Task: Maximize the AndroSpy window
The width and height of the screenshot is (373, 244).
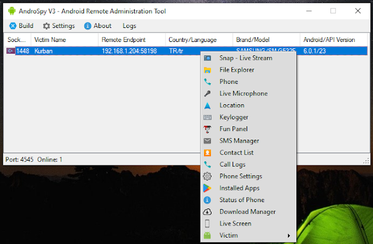Action: pos(333,11)
